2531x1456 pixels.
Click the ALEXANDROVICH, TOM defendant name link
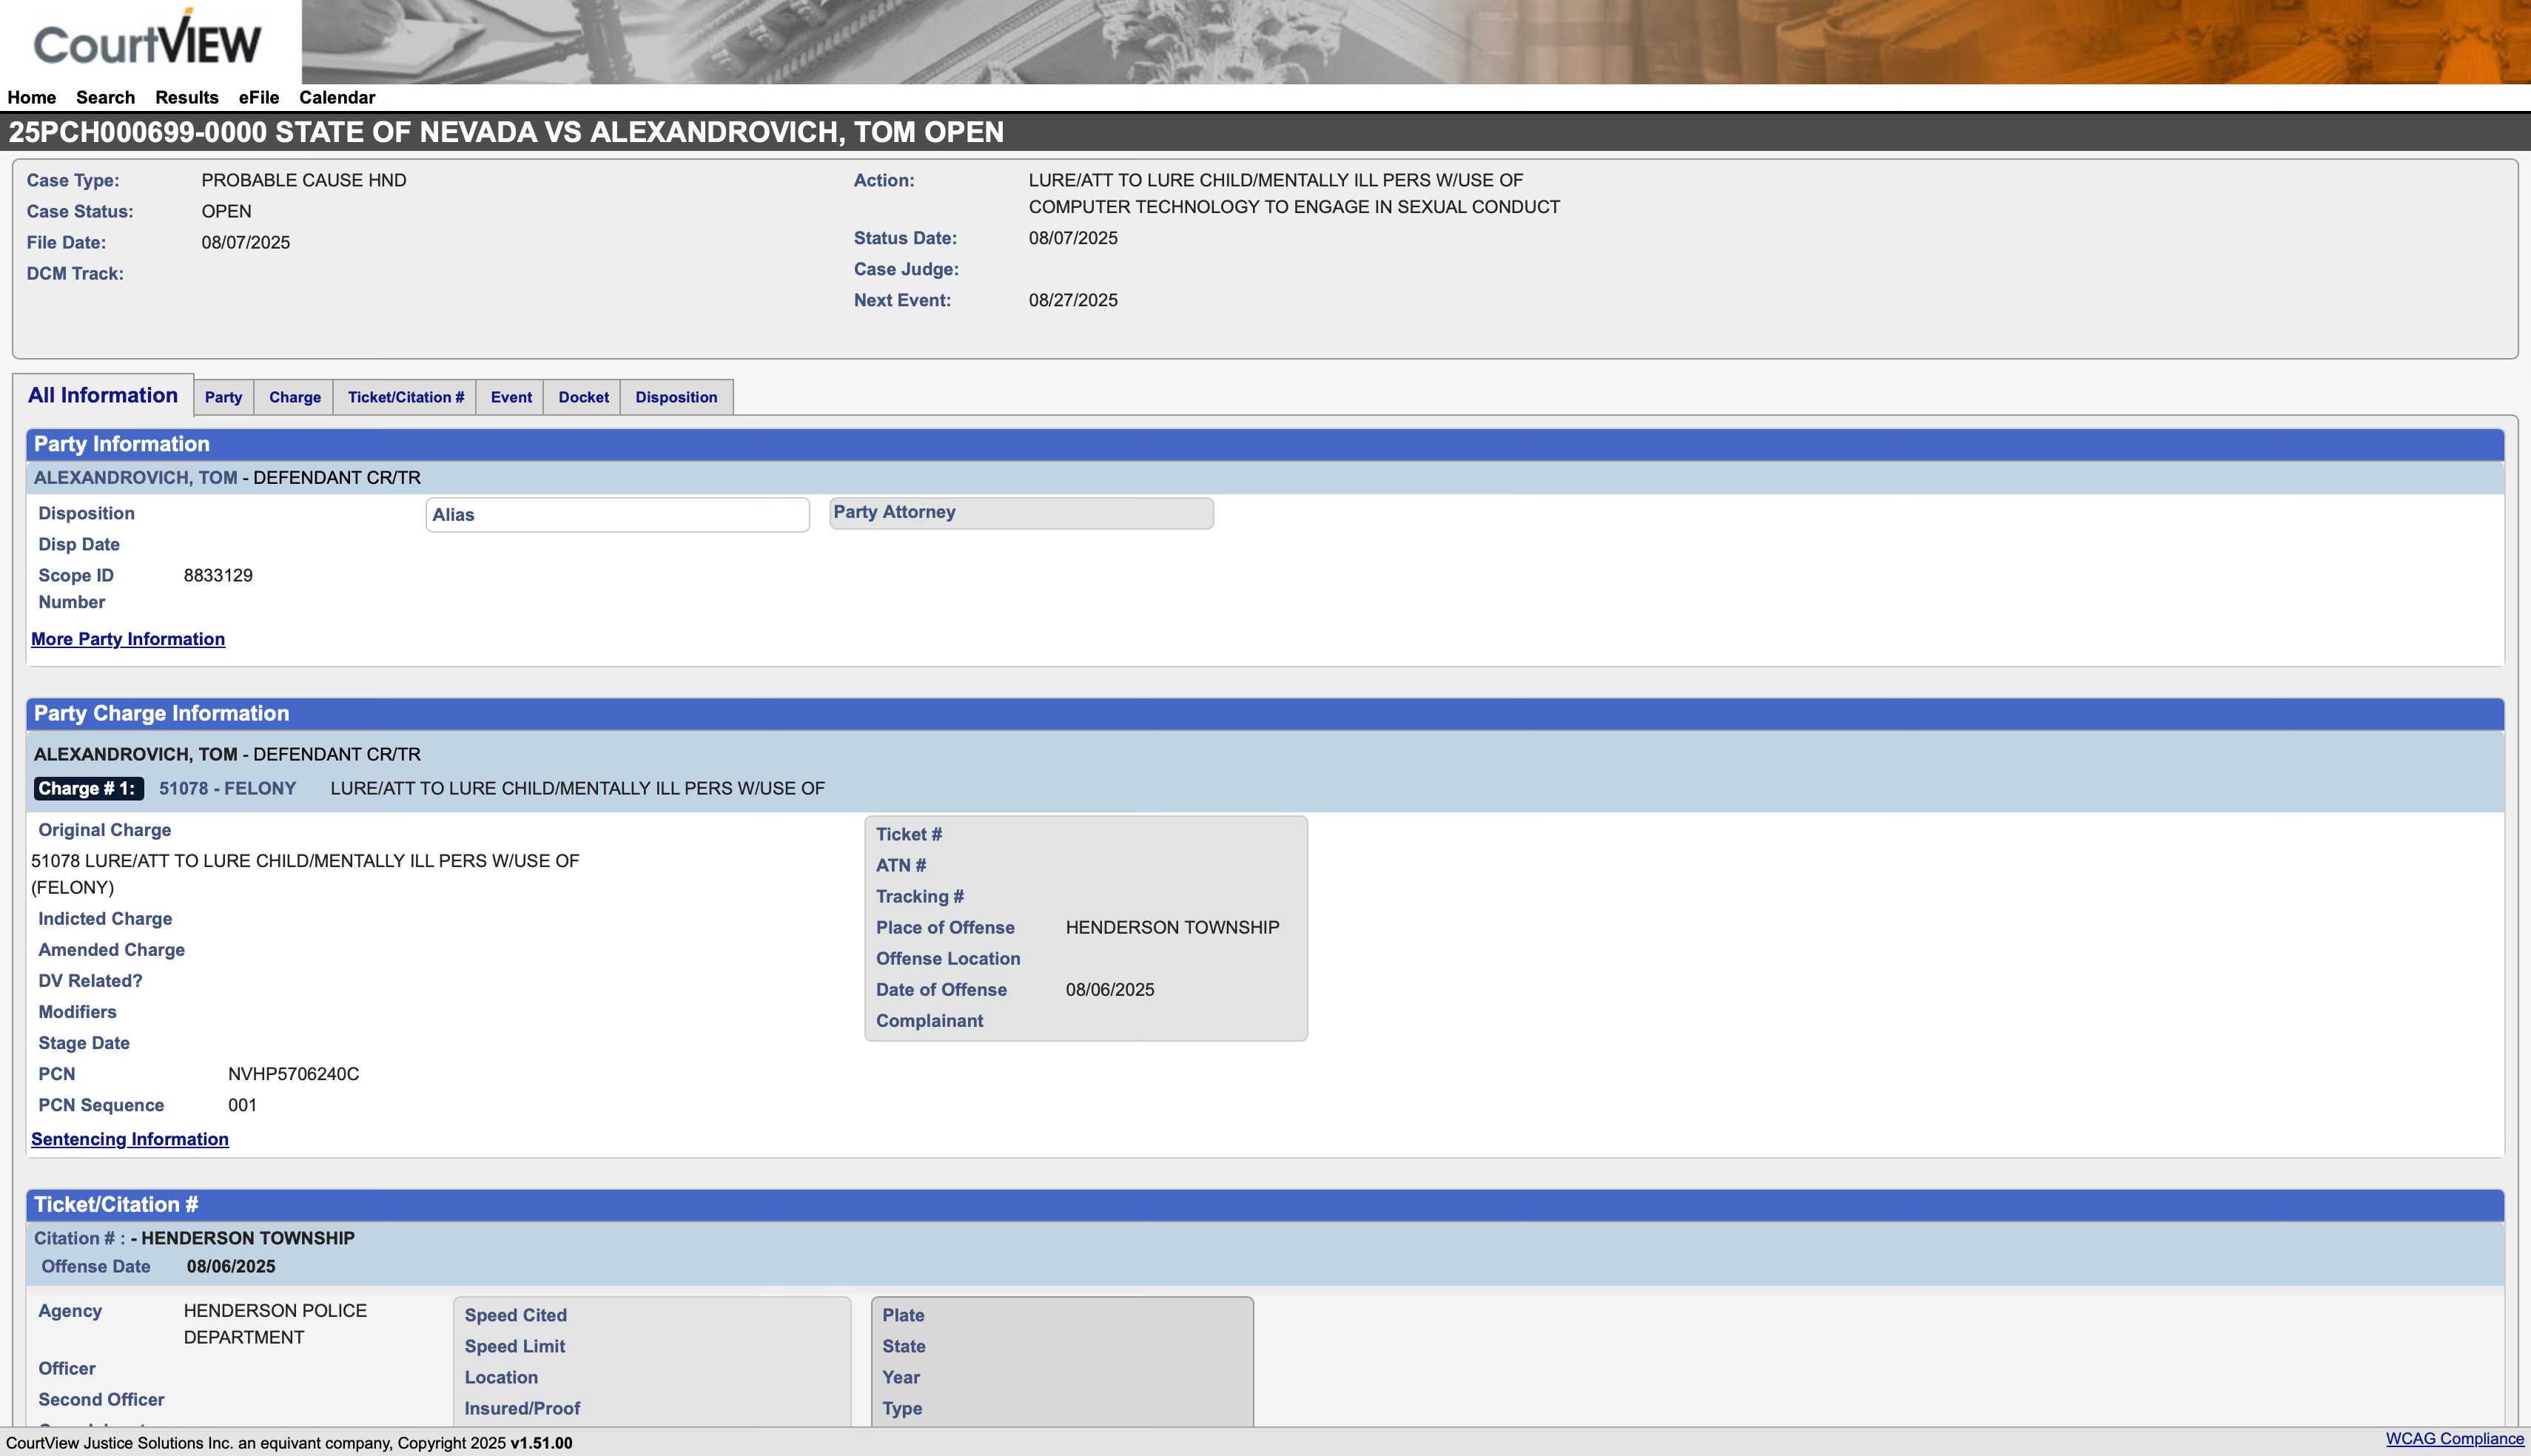click(x=135, y=478)
